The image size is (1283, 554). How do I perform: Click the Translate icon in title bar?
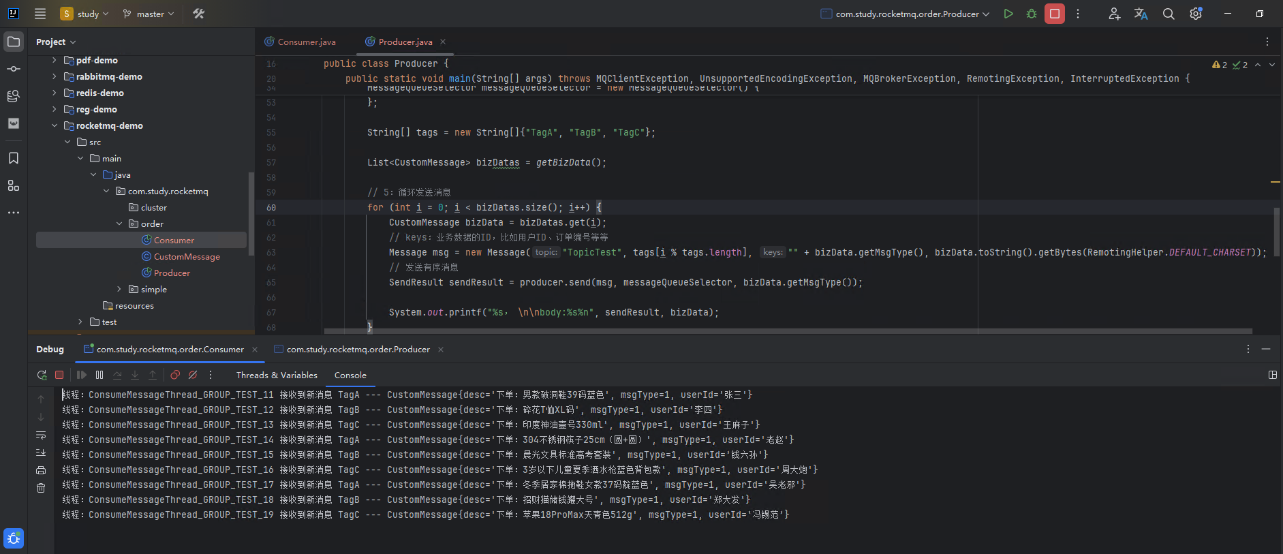tap(1141, 14)
